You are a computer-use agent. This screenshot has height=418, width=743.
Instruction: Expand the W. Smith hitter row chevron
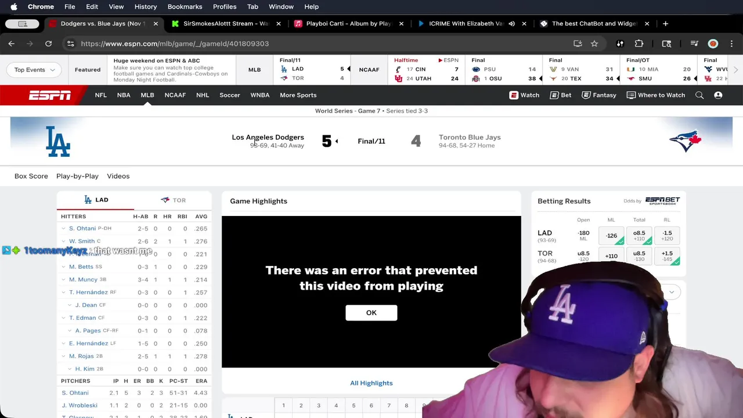point(63,242)
